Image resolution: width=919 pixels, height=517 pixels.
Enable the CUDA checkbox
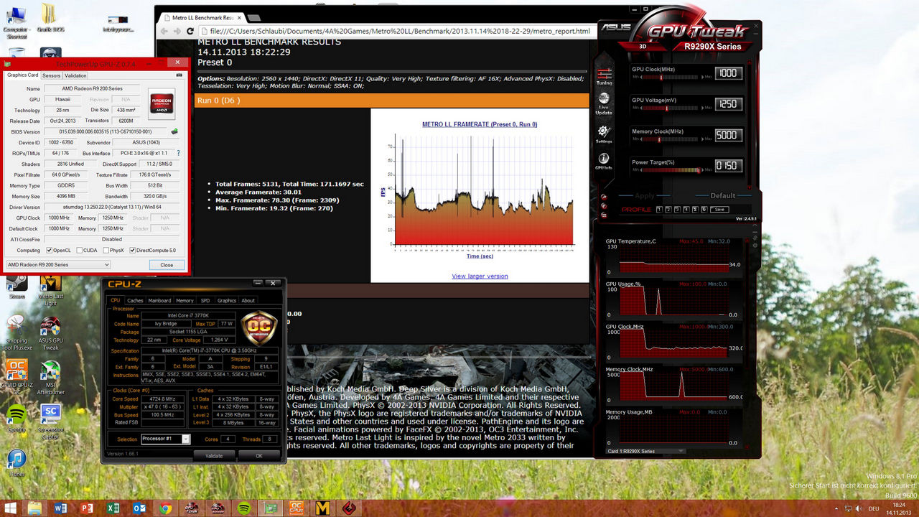78,251
